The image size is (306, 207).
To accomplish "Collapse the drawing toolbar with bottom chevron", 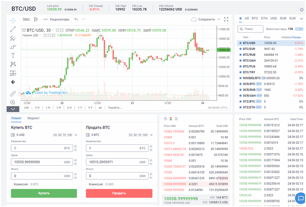I will click(x=13, y=109).
